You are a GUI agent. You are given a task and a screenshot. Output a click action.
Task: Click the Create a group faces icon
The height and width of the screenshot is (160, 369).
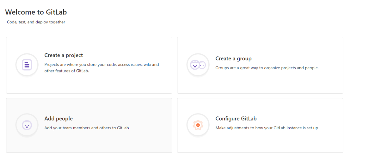(198, 65)
